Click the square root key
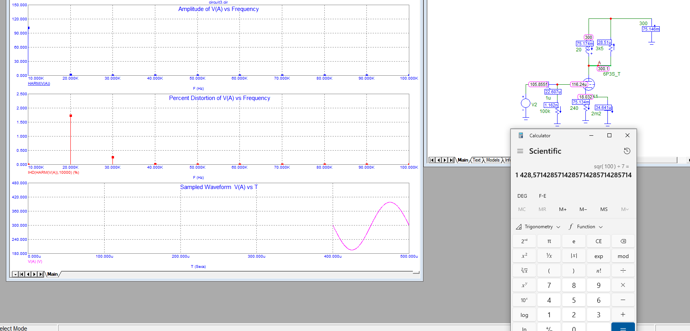 click(x=524, y=271)
